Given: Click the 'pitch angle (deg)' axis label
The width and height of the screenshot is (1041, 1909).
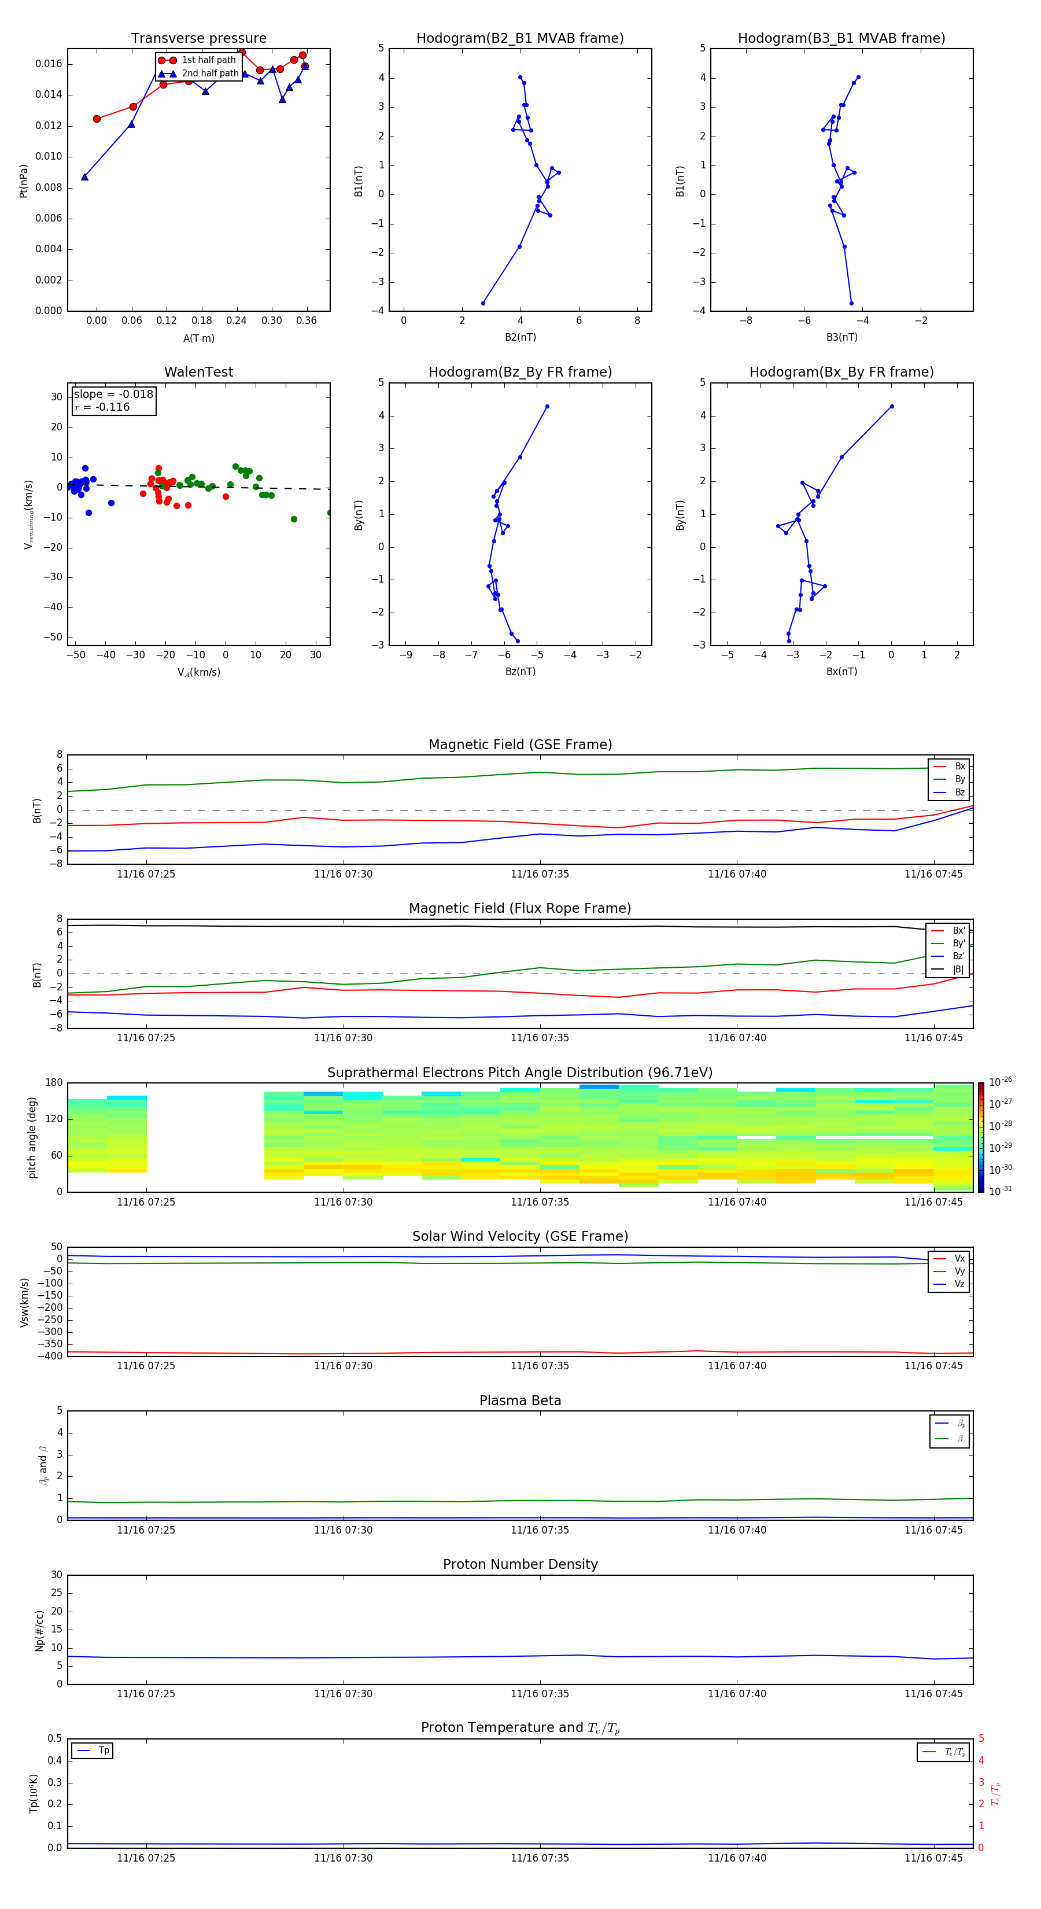Looking at the screenshot, I should tap(32, 1137).
